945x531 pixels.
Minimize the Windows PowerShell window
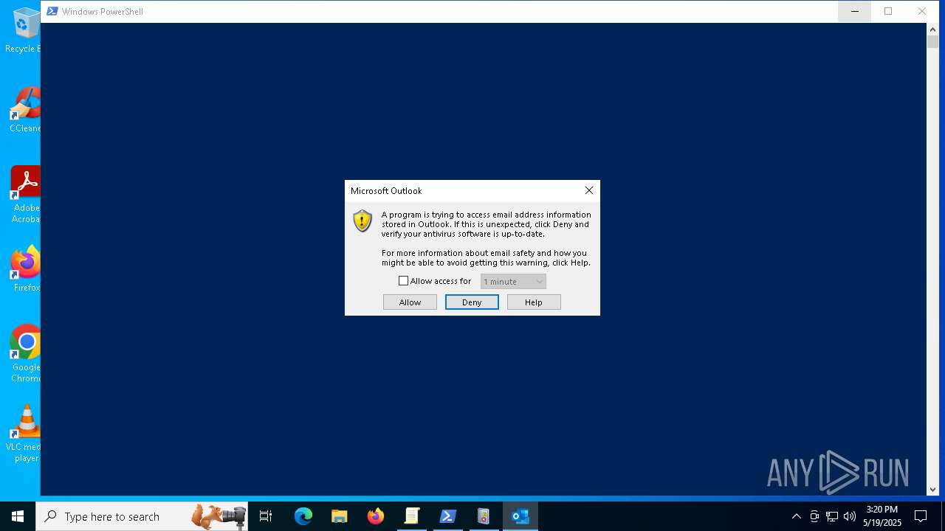[854, 11]
